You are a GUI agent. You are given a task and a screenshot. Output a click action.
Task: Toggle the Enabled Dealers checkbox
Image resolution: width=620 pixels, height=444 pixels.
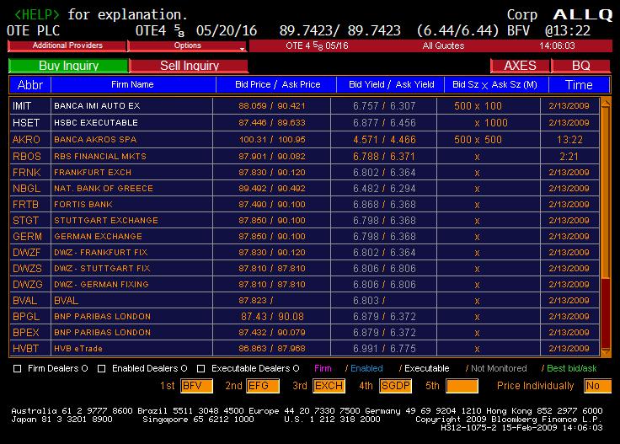tap(102, 368)
